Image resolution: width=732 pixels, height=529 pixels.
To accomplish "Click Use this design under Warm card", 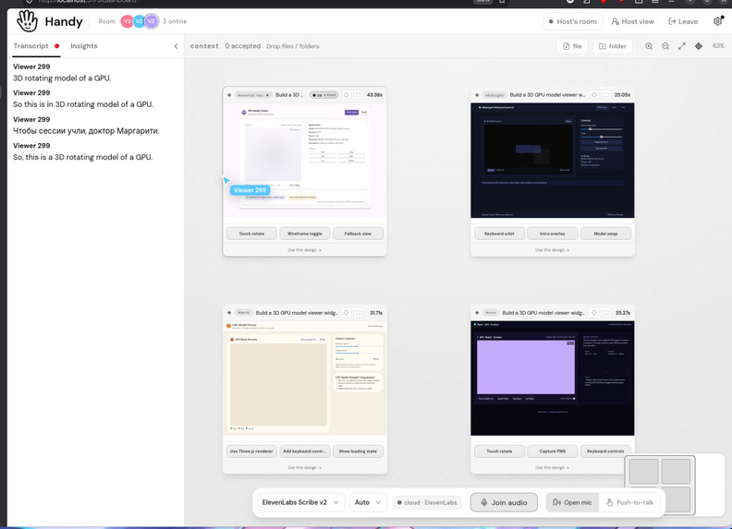I will tap(304, 467).
